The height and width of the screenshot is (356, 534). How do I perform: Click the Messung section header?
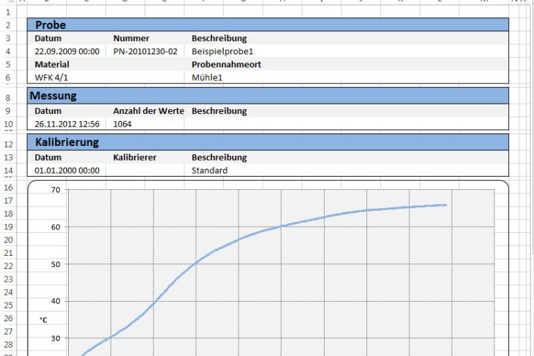(x=53, y=96)
